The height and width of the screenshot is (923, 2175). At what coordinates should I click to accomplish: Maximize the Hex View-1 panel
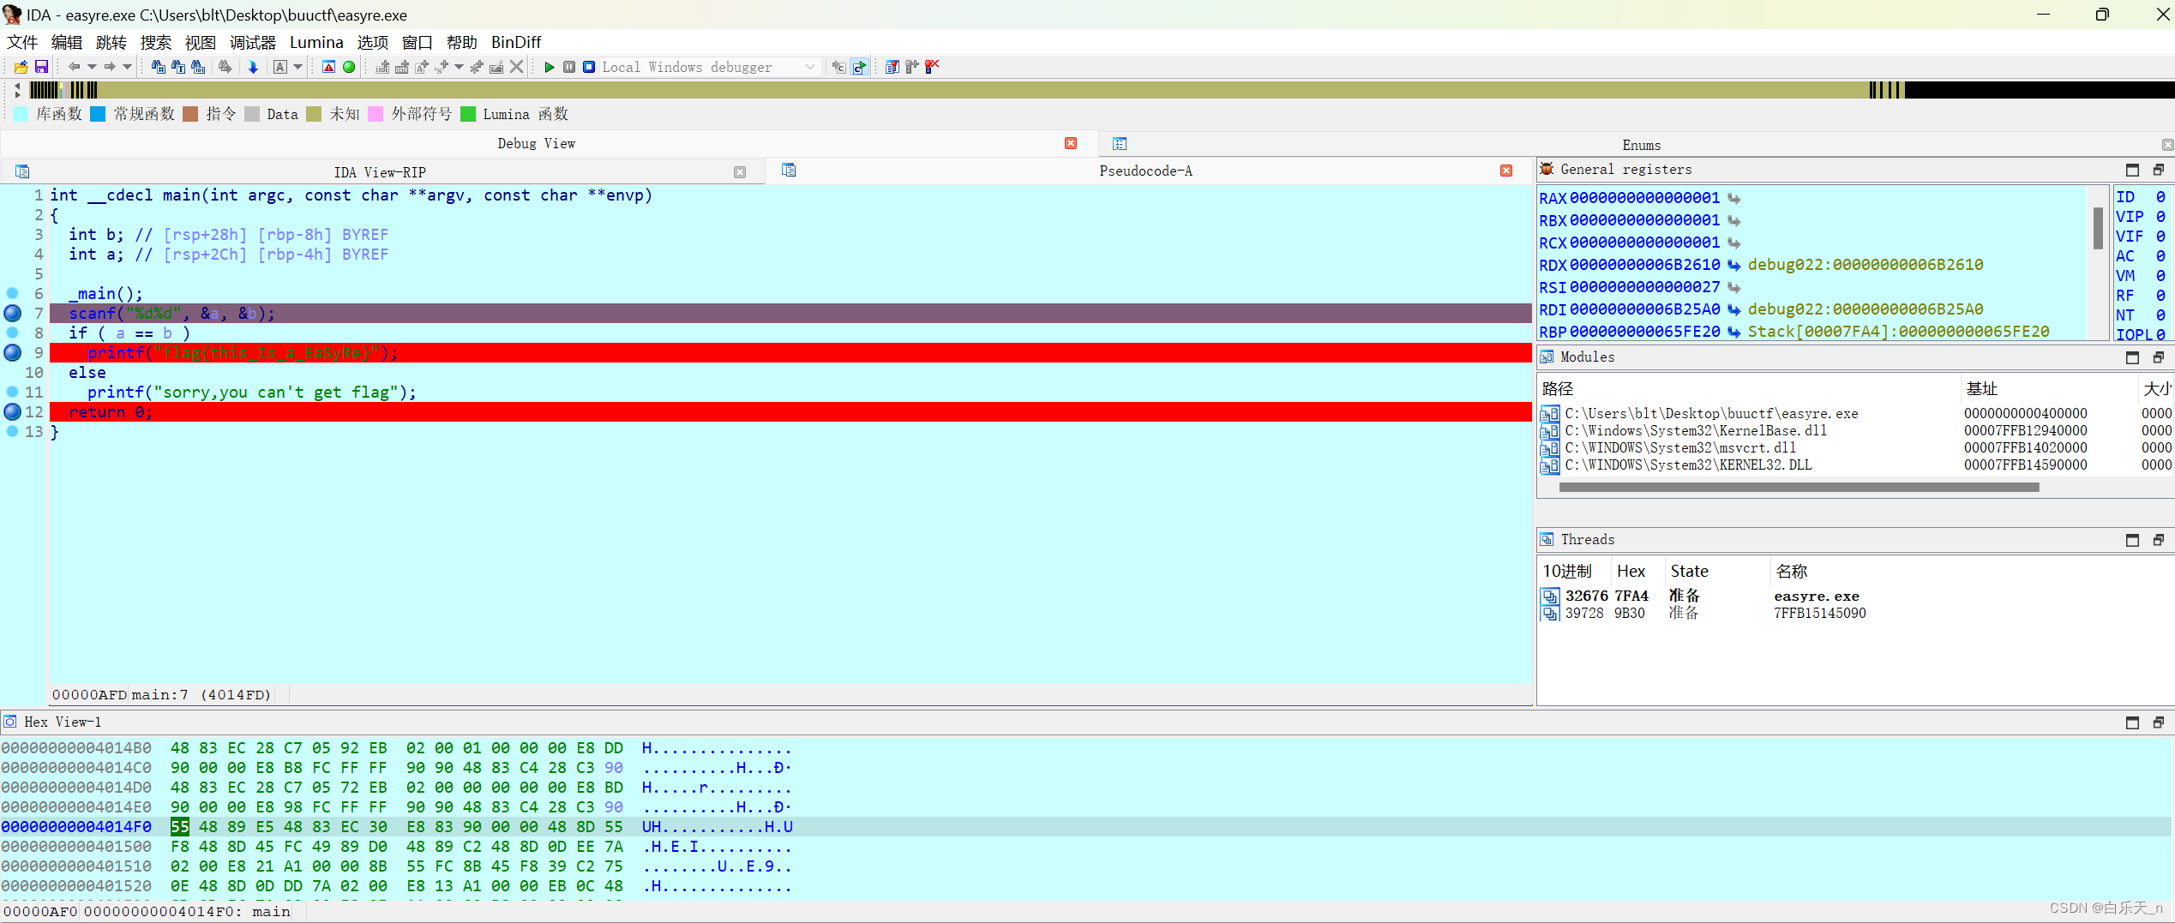coord(2133,722)
